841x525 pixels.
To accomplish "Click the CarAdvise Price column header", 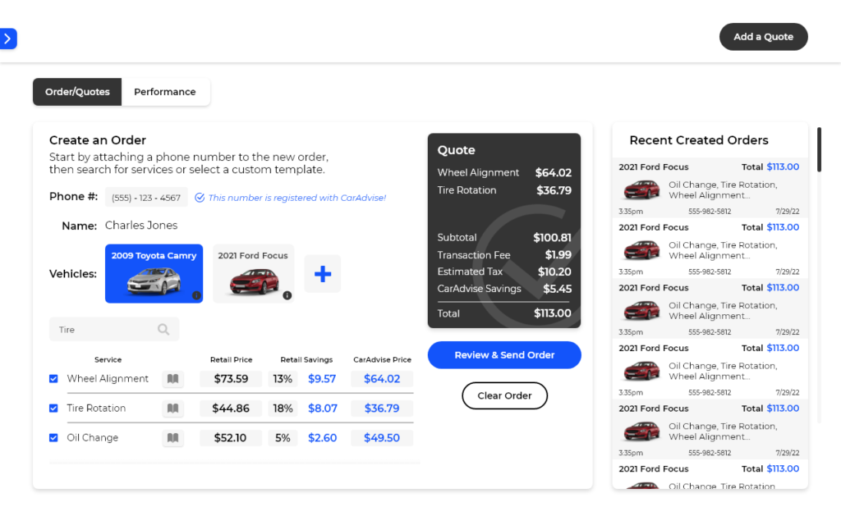I will tap(382, 359).
